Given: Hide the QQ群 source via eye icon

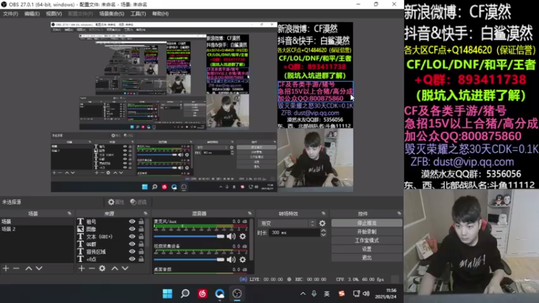Looking at the screenshot, I should click(132, 244).
